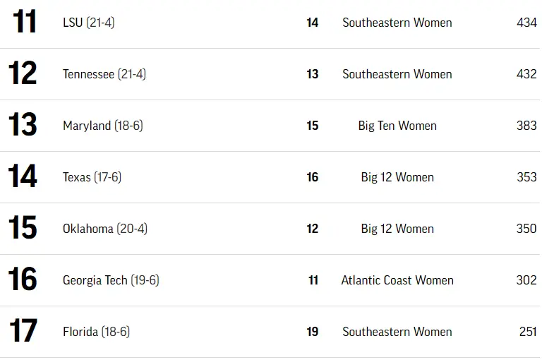Image resolution: width=542 pixels, height=360 pixels.
Task: Click the 251 points value for Florida
Action: click(527, 332)
